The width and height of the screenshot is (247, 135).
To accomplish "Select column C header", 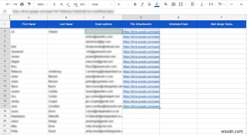I will point(103,18).
